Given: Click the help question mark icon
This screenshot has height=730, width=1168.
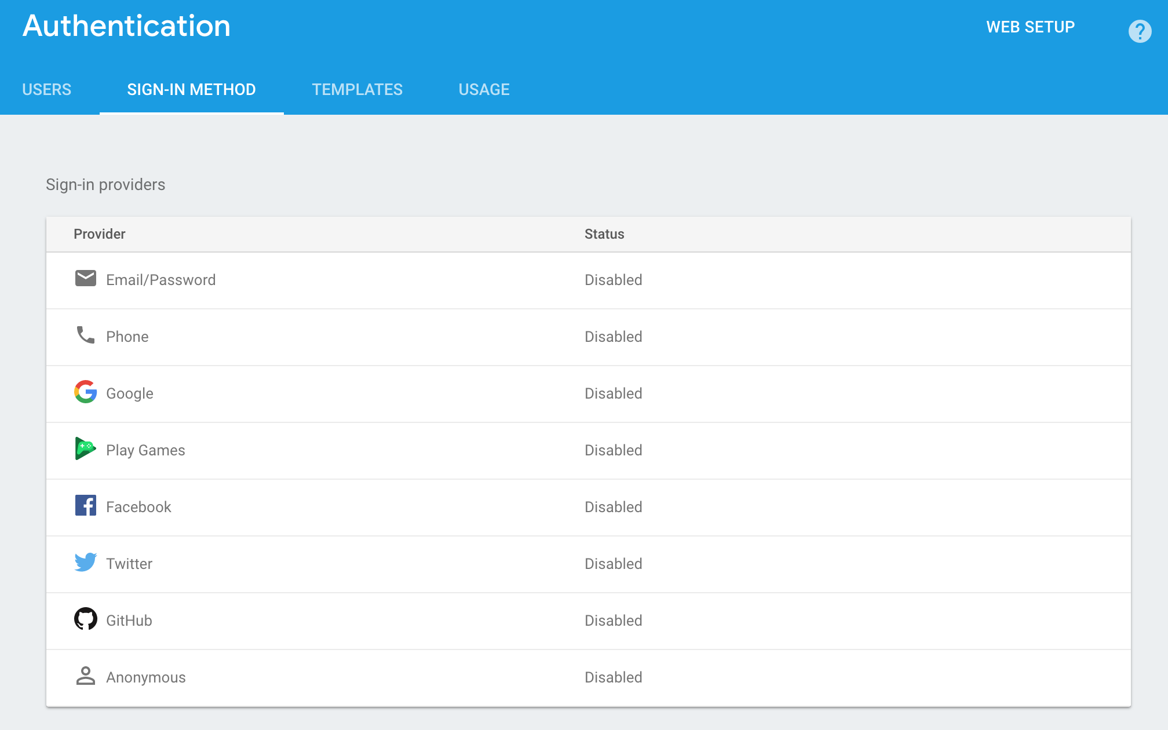Looking at the screenshot, I should (1139, 31).
